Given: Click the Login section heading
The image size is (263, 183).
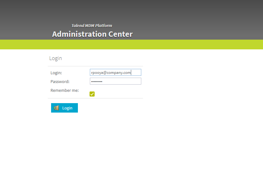Looking at the screenshot, I should (x=56, y=58).
